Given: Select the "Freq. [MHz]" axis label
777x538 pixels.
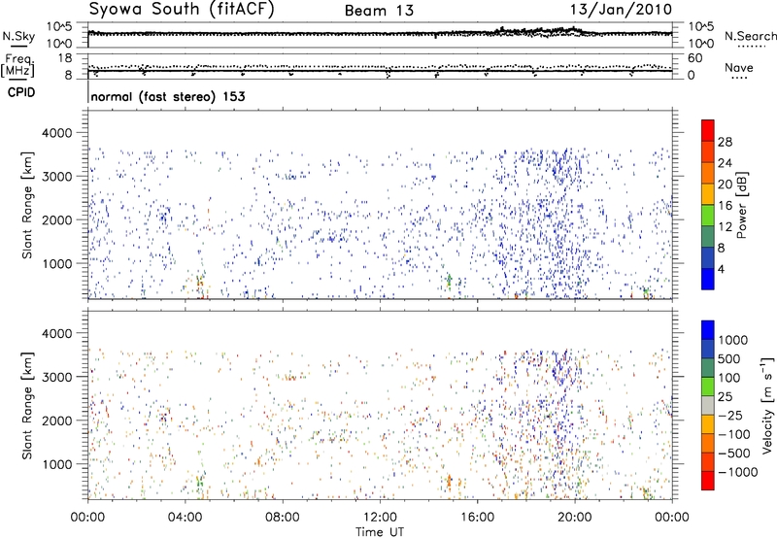Looking at the screenshot, I should pos(17,66).
